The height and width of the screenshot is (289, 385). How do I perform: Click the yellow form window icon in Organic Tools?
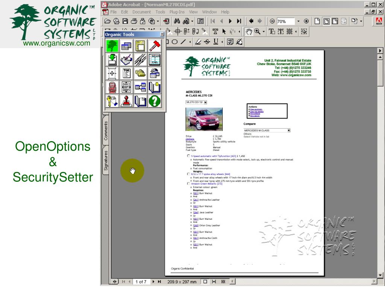[141, 46]
